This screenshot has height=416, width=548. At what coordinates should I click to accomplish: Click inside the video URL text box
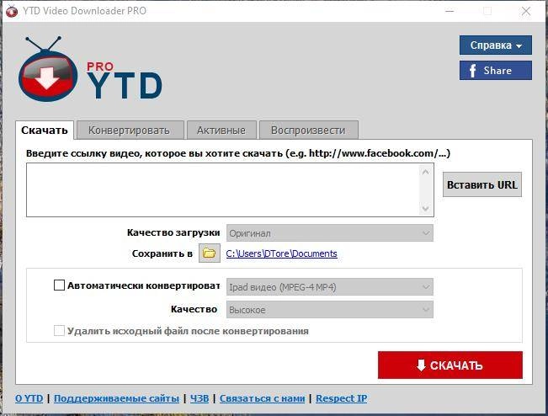point(222,189)
